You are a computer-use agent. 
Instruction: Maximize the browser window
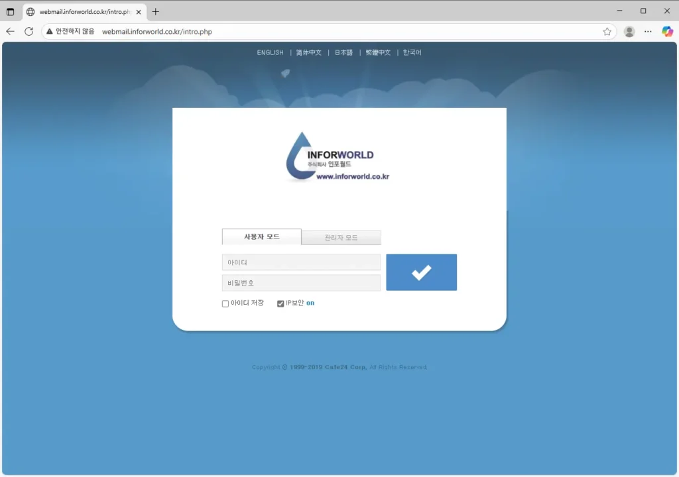(x=643, y=11)
